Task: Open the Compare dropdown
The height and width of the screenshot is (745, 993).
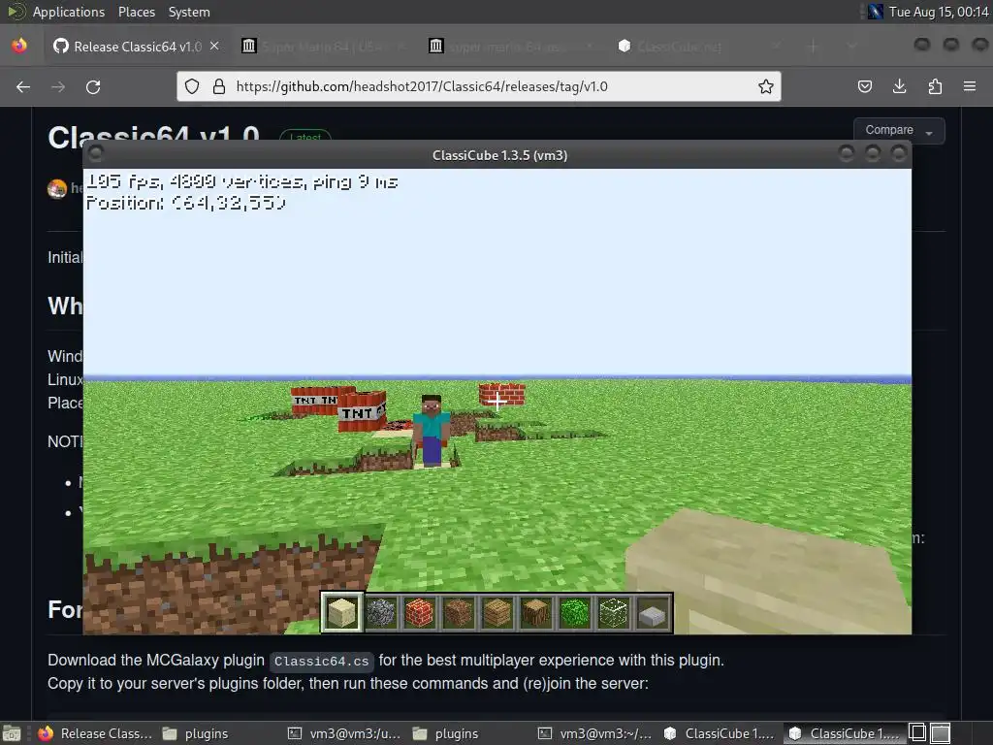Action: click(x=899, y=131)
